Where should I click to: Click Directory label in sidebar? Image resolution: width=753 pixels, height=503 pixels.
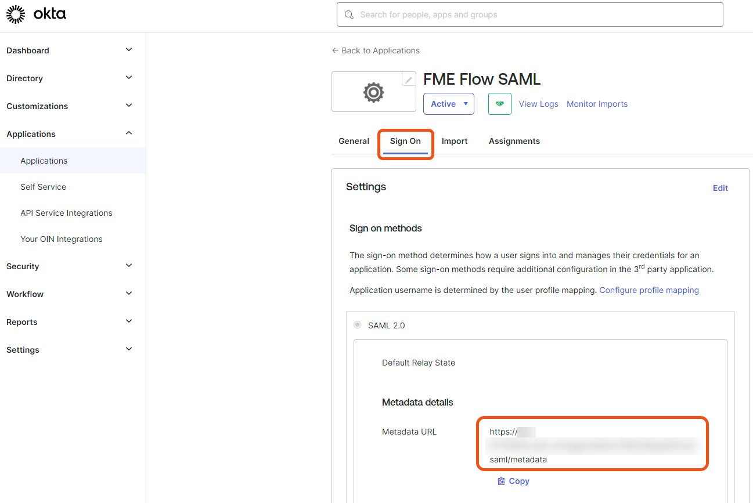coord(24,78)
